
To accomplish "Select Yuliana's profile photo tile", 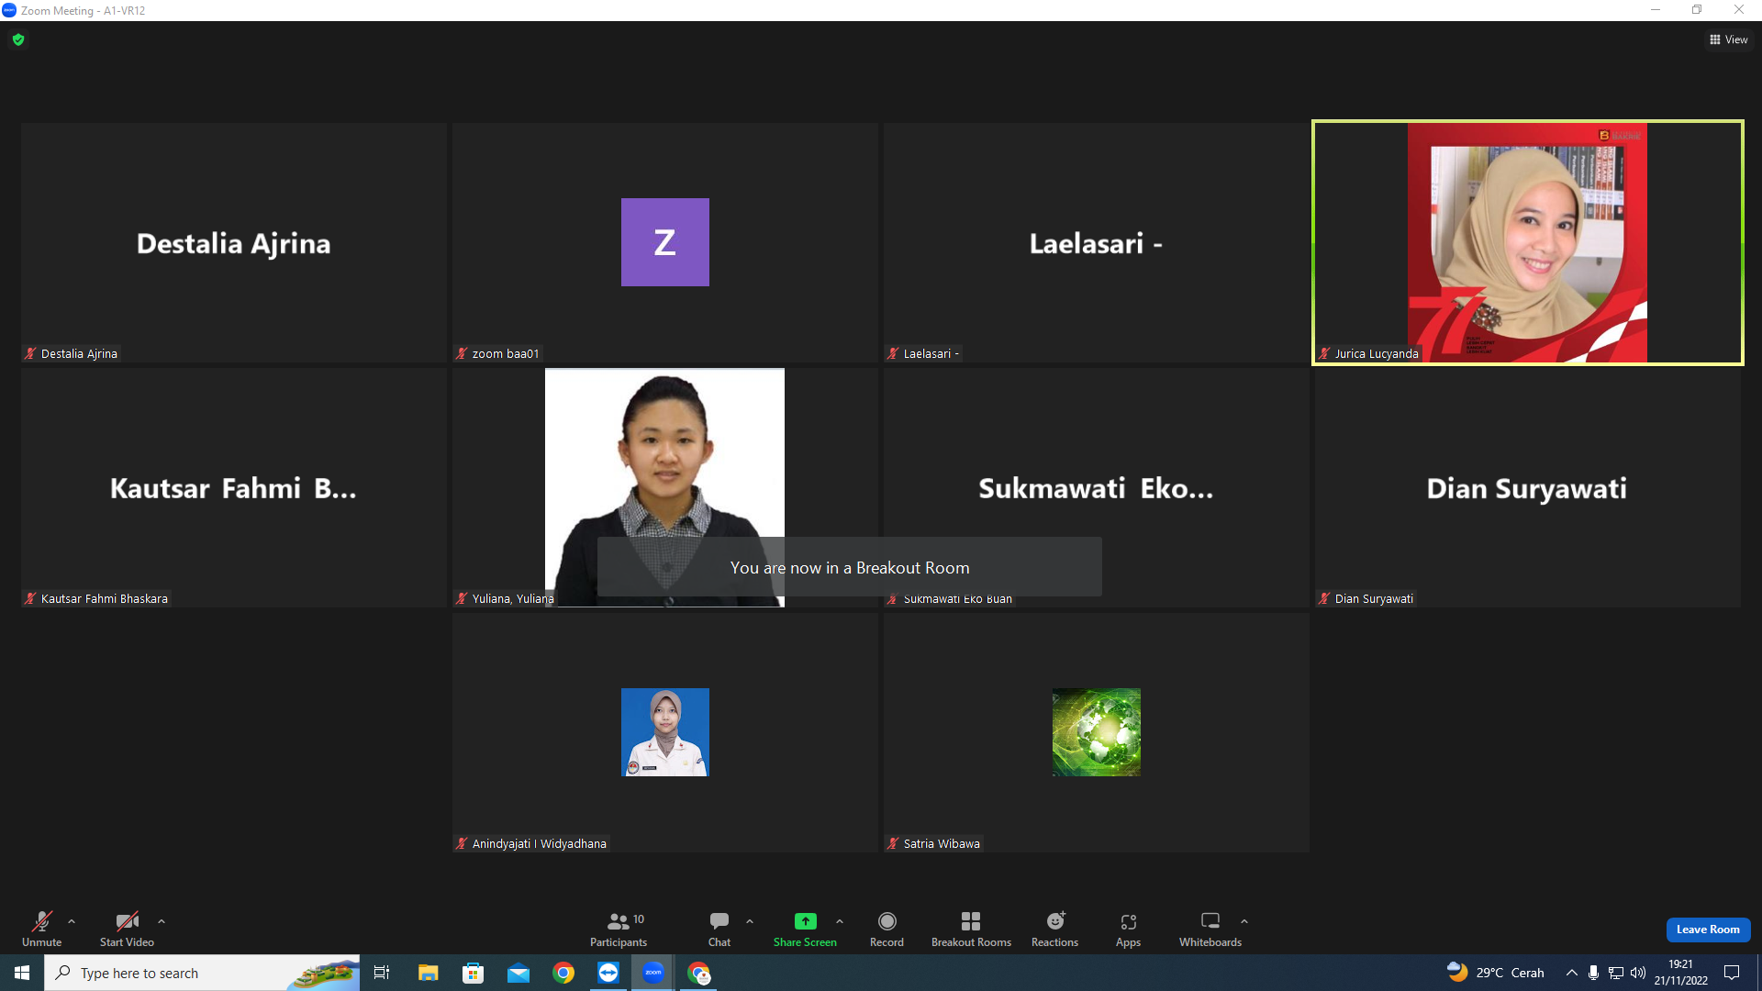I will [664, 487].
